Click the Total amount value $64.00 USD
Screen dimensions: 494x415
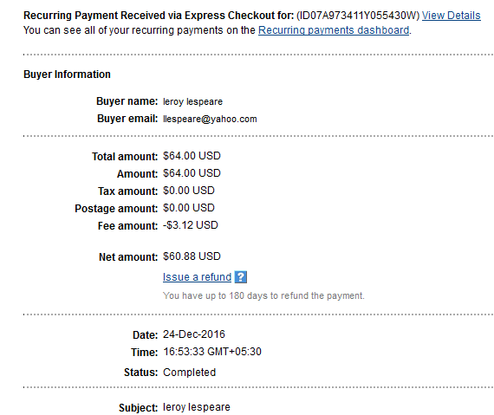[x=192, y=156]
